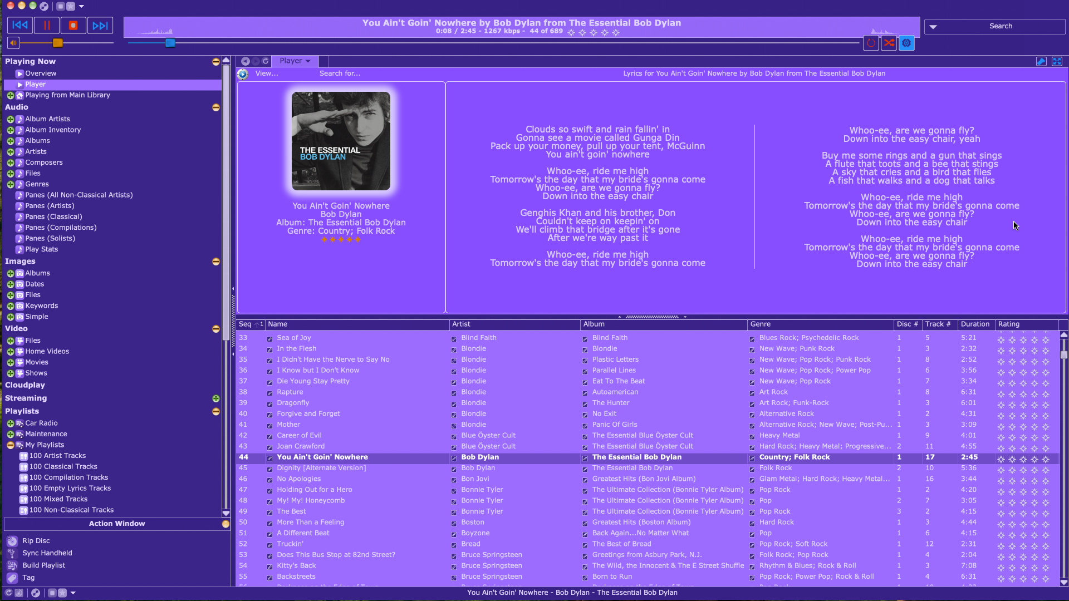Stop playback with the red stop button
The image size is (1069, 601).
click(73, 25)
